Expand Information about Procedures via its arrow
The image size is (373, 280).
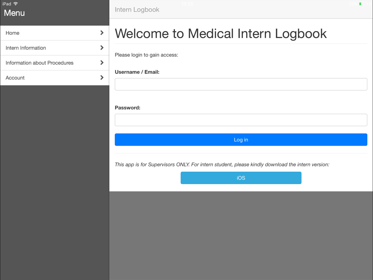point(102,63)
